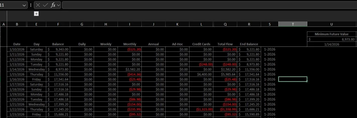Click the 1-2026 cell in the 1/10/2026 row

270,49
